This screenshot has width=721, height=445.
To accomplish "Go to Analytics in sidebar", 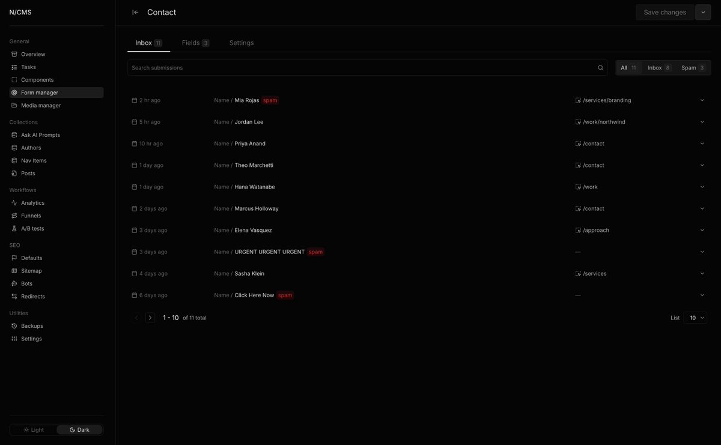I will point(56,203).
